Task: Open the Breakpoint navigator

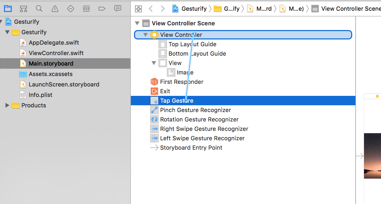Action: click(x=102, y=9)
